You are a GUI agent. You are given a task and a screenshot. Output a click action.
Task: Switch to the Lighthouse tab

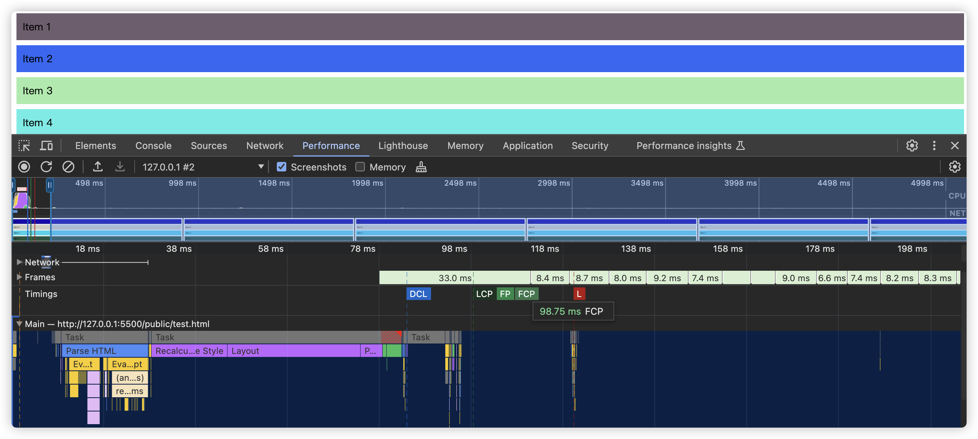coord(403,145)
